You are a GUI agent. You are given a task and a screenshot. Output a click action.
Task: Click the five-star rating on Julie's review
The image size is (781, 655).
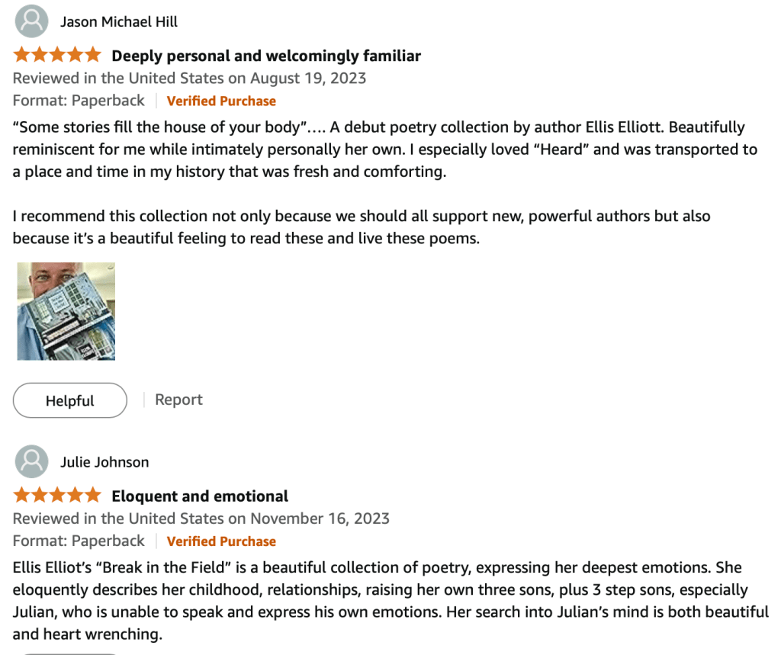[56, 496]
